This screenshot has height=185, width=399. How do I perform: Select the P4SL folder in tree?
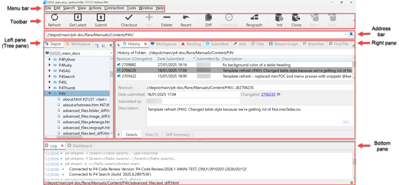[63, 82]
